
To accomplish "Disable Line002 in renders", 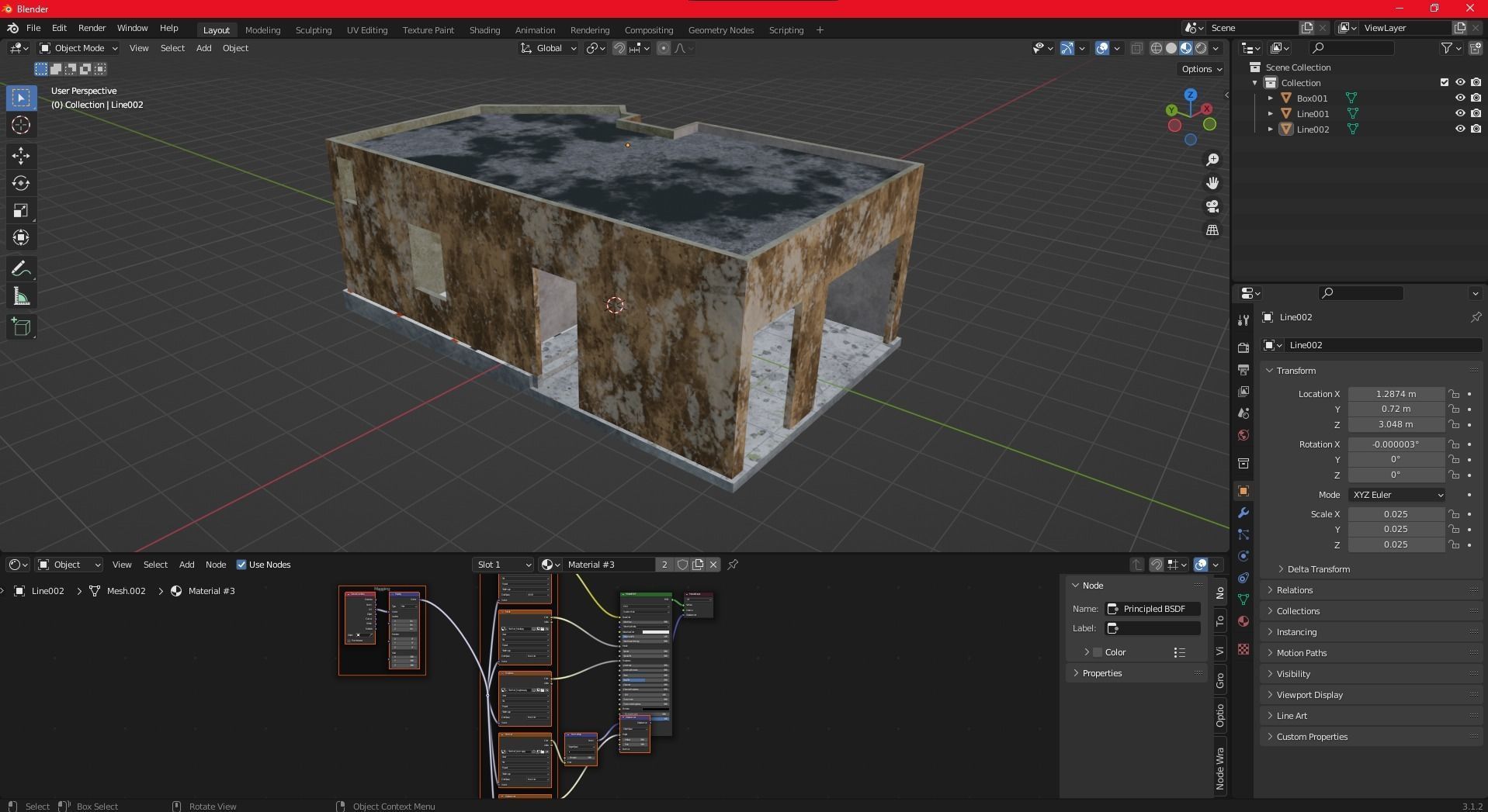I will point(1476,129).
